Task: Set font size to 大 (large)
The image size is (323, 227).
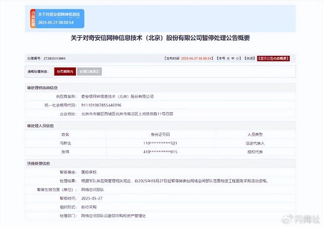Action: tap(228, 58)
